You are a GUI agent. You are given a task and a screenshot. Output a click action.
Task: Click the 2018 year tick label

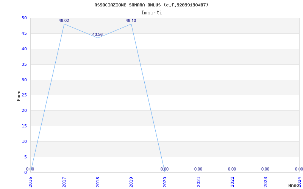pos(98,182)
